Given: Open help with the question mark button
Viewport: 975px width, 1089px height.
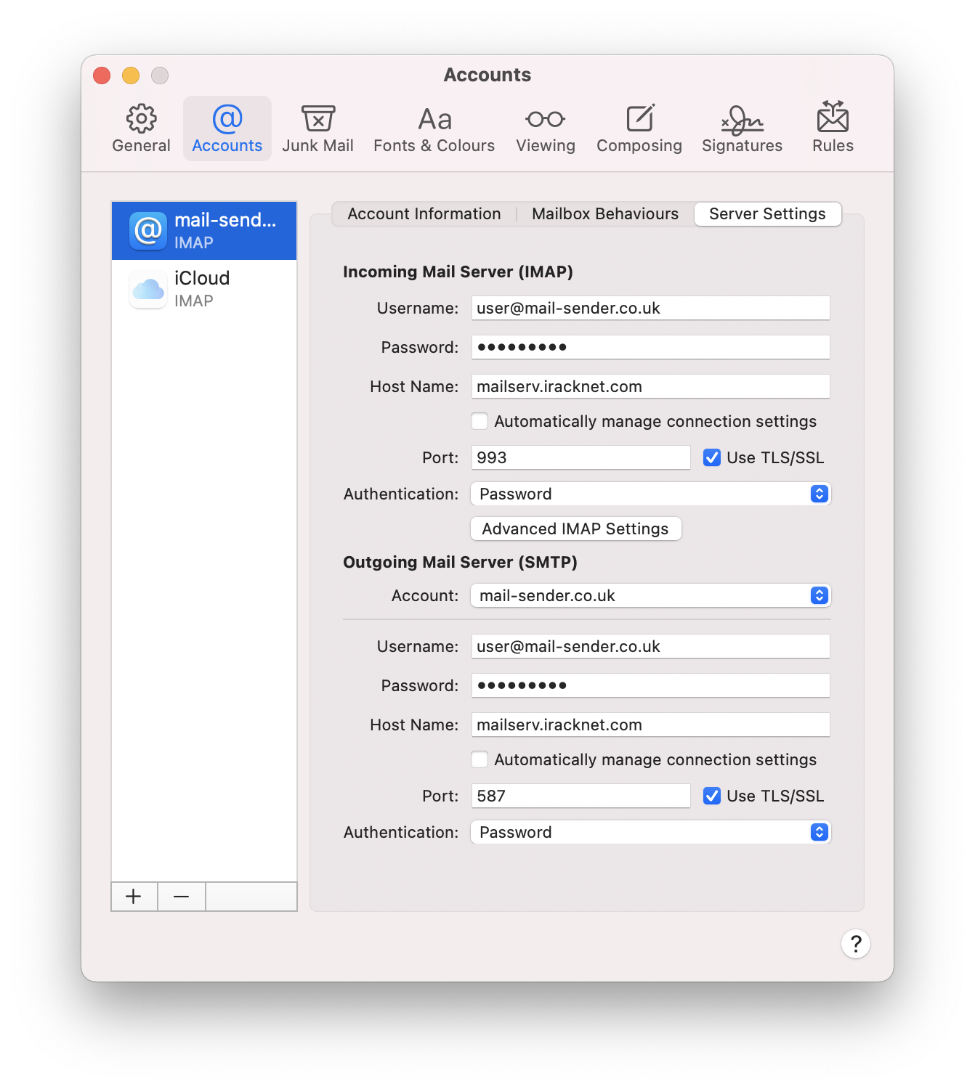Looking at the screenshot, I should point(856,944).
